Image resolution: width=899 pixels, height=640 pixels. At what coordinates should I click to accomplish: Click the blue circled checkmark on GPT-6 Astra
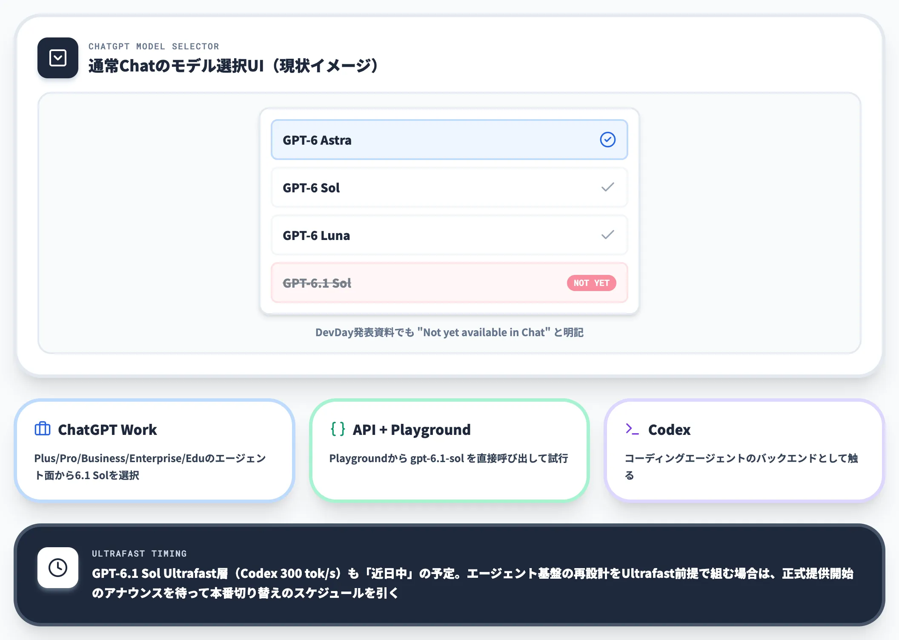607,140
